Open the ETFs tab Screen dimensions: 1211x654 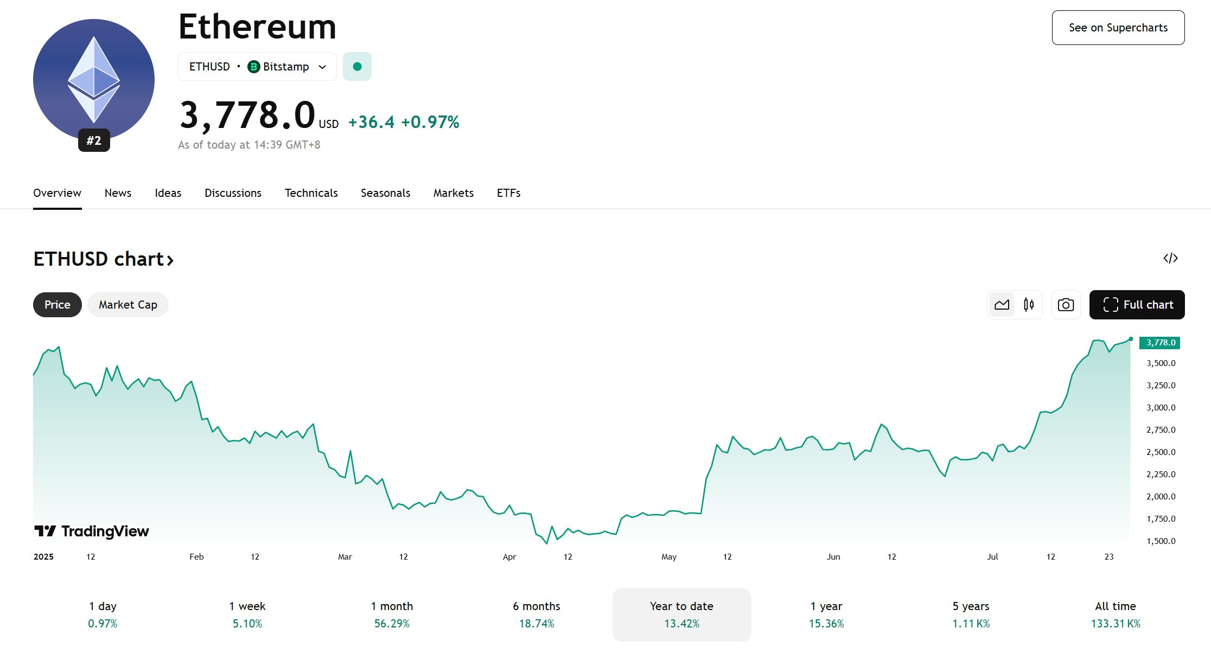(x=508, y=193)
